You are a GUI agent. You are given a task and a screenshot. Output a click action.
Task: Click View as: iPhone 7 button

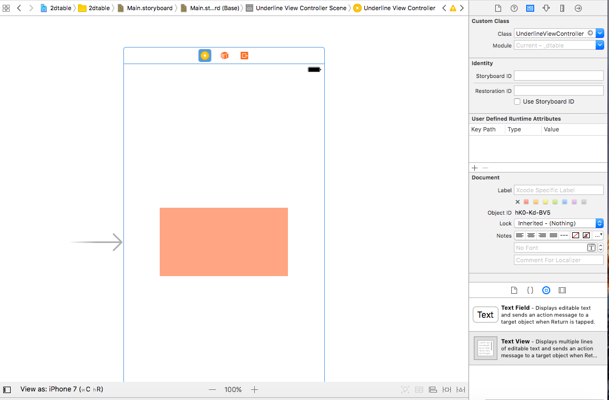click(x=61, y=389)
